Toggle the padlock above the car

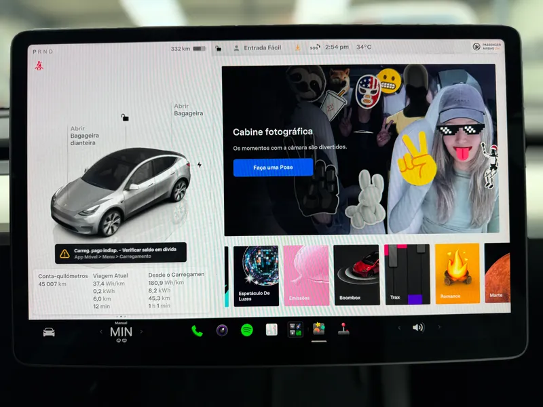[125, 117]
